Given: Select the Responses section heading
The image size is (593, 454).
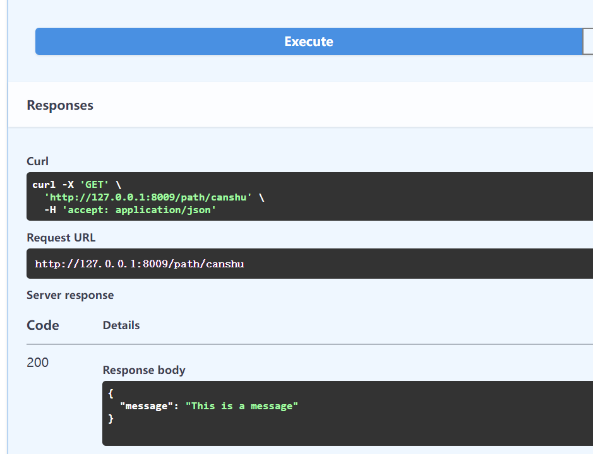Looking at the screenshot, I should click(x=60, y=105).
